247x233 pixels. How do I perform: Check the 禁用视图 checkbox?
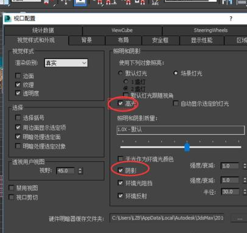pos(12,187)
